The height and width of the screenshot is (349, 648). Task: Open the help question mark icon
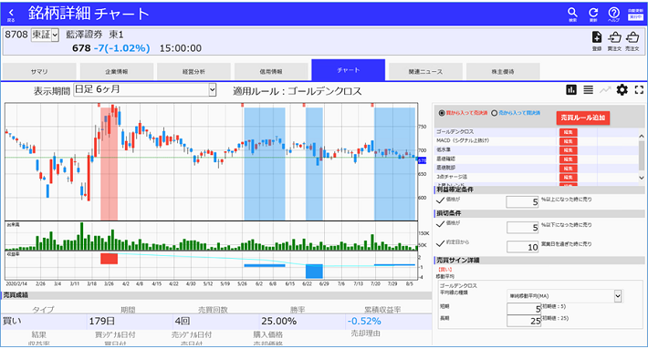613,15
